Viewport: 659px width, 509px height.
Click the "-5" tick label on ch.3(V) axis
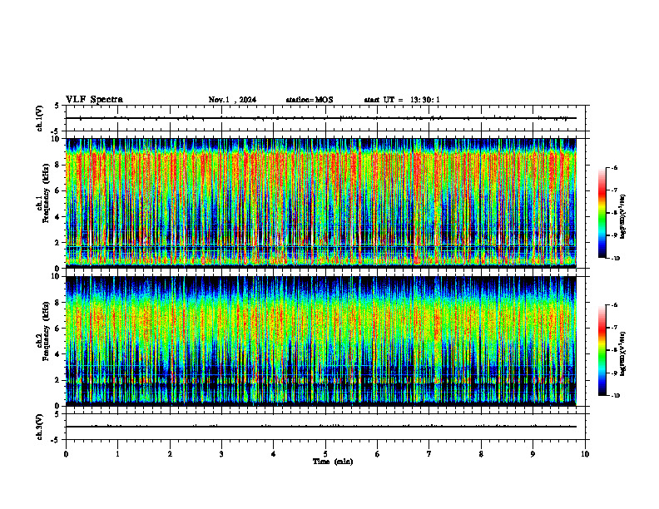pyautogui.click(x=56, y=440)
